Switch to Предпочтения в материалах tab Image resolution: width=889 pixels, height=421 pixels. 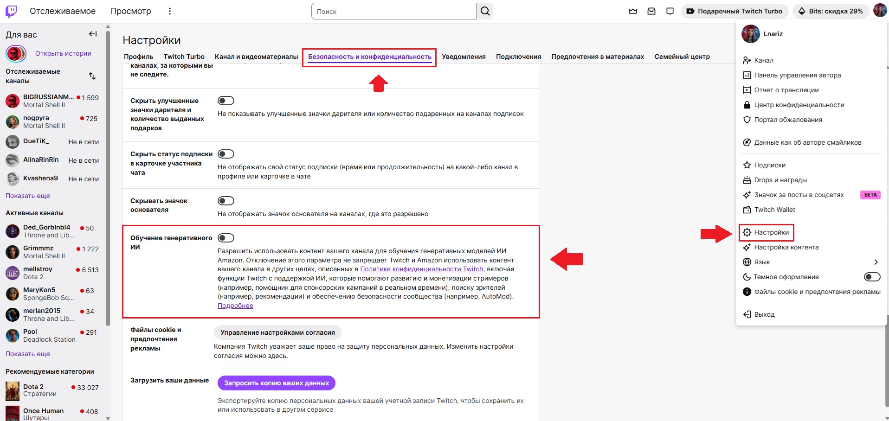pos(598,57)
